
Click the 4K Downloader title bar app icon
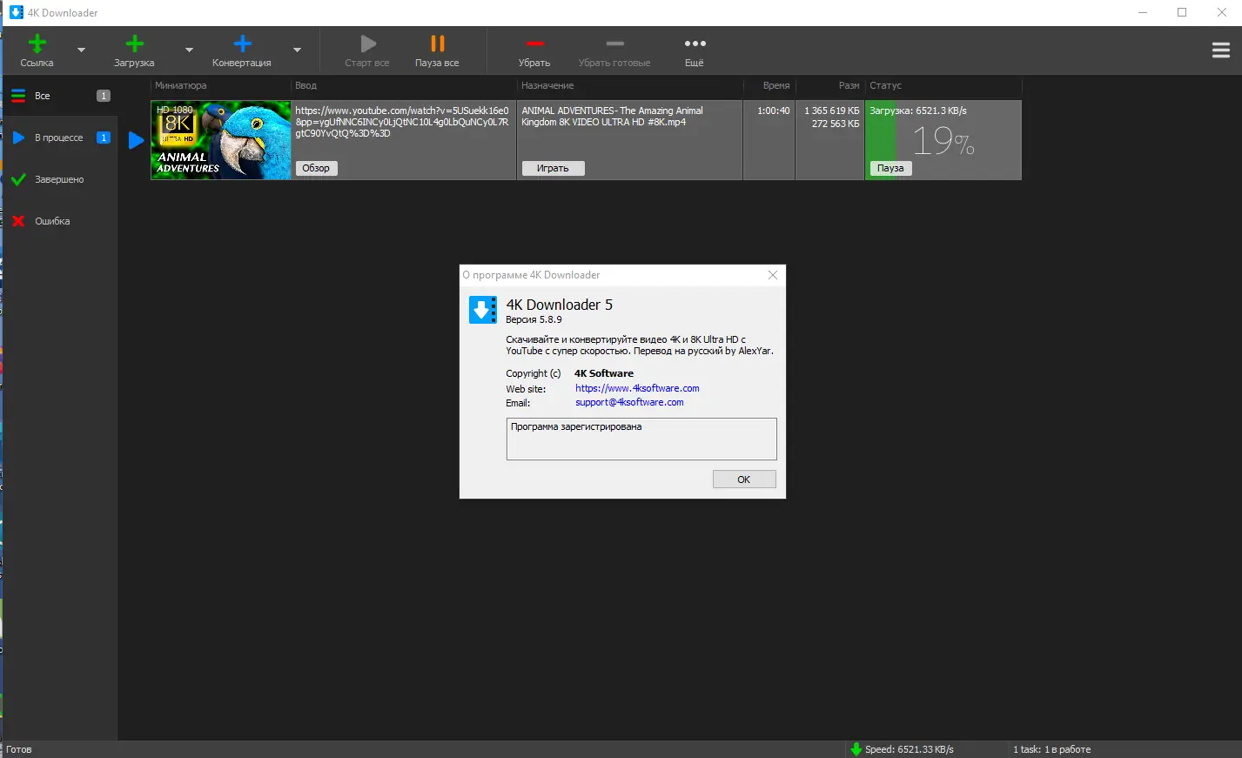[16, 12]
